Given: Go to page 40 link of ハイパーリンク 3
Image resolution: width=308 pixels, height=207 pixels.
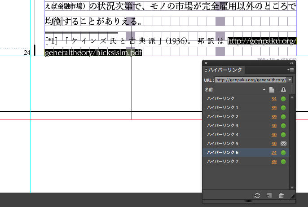Looking at the screenshot, I should (274, 126).
